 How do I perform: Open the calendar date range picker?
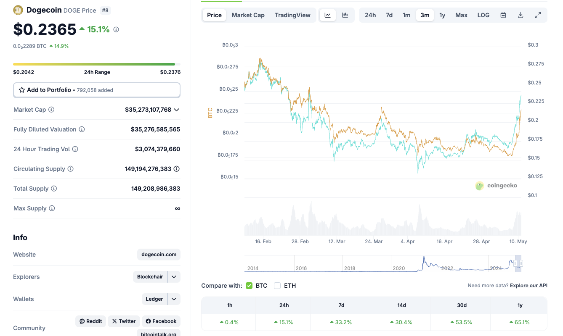(503, 15)
